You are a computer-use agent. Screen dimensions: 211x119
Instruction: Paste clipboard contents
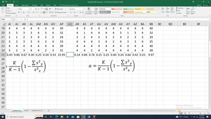click(3, 10)
